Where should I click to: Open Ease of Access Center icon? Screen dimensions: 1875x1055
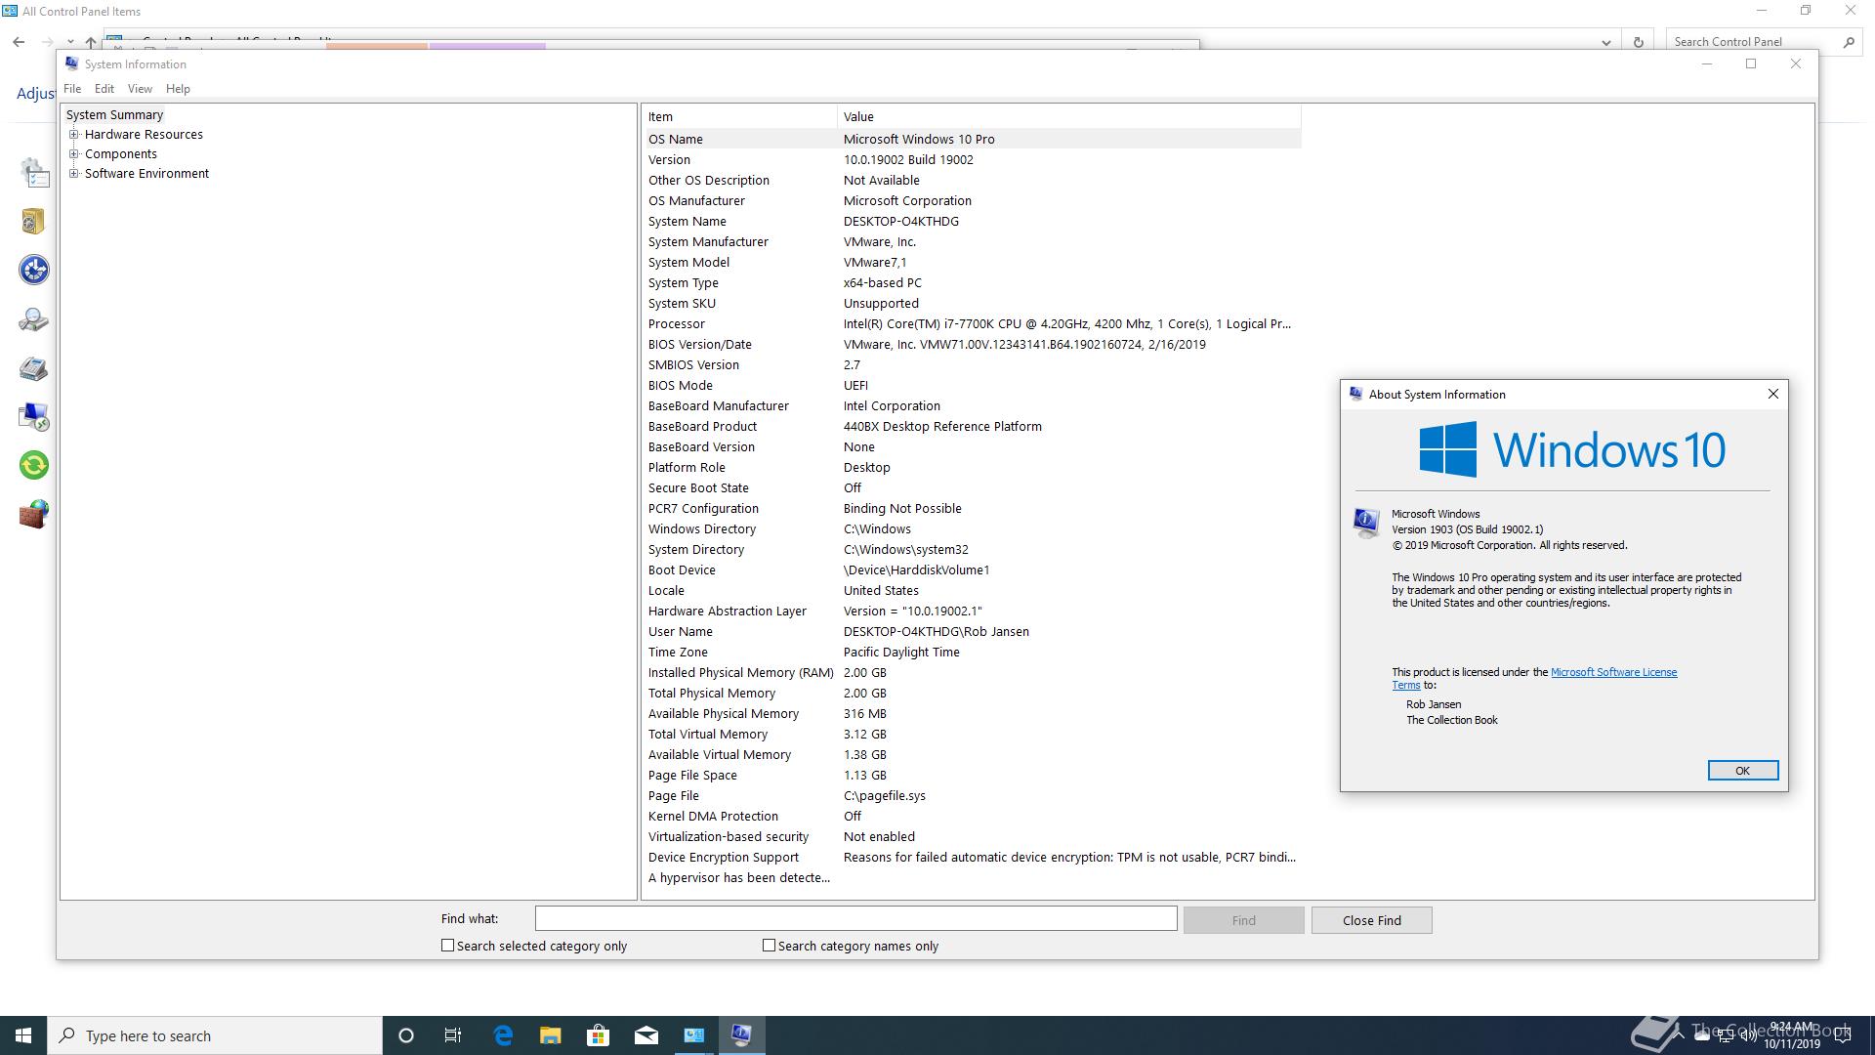click(34, 270)
